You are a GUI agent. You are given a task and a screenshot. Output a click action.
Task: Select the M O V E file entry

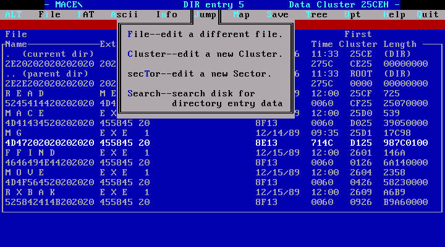[x=25, y=173]
